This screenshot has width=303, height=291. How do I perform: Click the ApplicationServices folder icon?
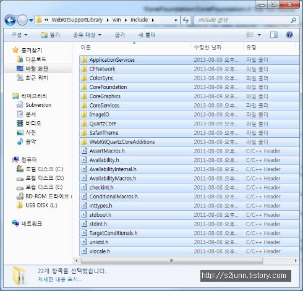(84, 60)
